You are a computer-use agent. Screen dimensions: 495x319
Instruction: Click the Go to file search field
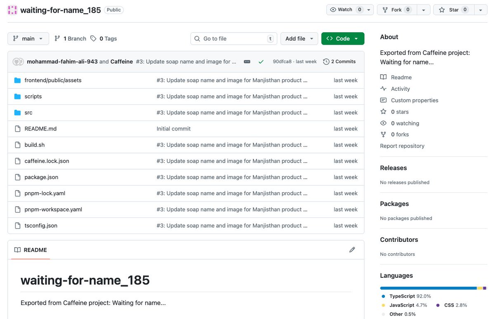(x=234, y=38)
